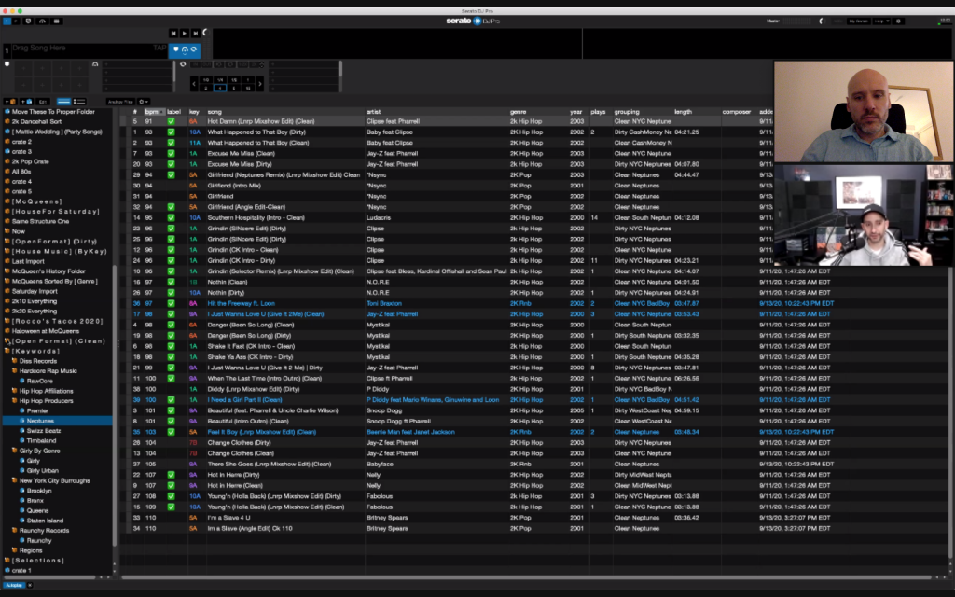Add a new smart crate with the blue crate icon

click(x=26, y=102)
